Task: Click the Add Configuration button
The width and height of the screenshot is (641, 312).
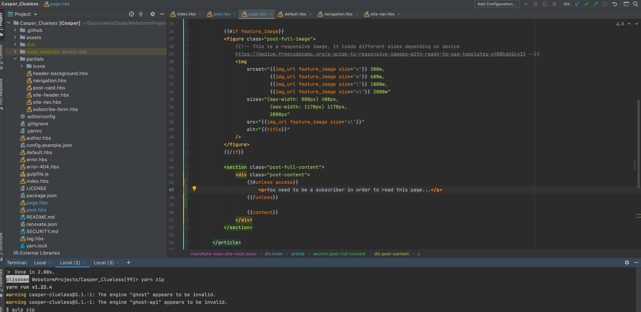Action: click(x=497, y=4)
